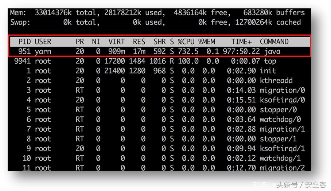This screenshot has width=331, height=191.
Task: Click the watchdog/0 command name
Action: click(280, 120)
